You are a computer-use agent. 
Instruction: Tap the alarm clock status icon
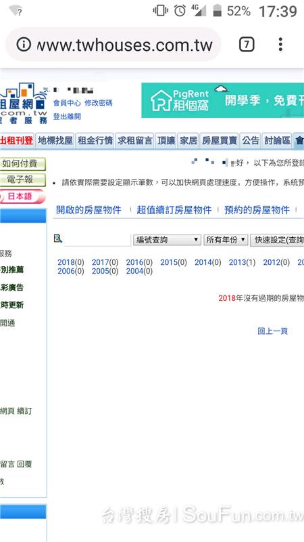(180, 11)
